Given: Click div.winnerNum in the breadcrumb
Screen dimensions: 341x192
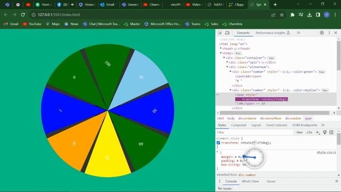Looking at the screenshot, I should click(271, 118).
